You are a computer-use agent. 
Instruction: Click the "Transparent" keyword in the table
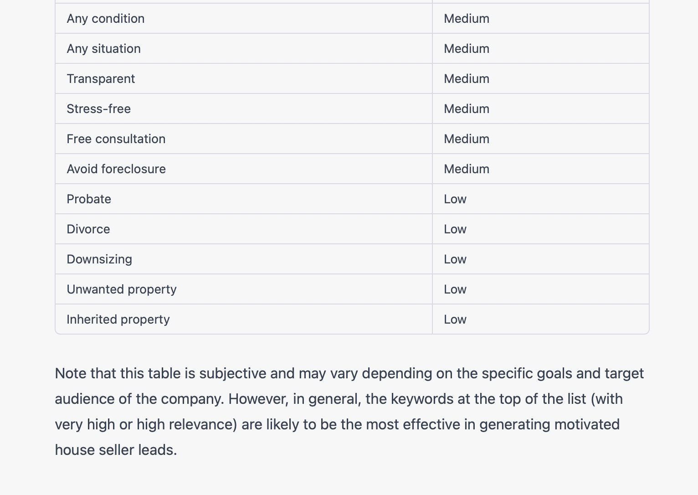(x=101, y=79)
